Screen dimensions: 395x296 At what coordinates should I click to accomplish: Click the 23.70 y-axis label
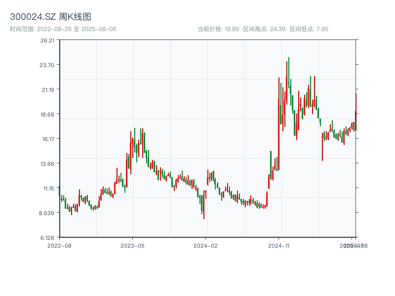pos(47,65)
